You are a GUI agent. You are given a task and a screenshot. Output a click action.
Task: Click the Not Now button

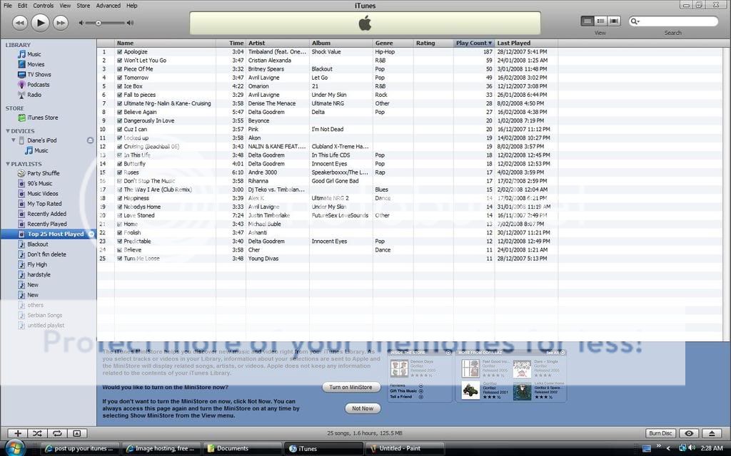click(363, 408)
